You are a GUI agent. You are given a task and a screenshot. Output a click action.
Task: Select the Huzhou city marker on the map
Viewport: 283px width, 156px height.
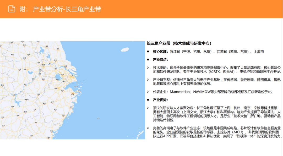pyautogui.click(x=58, y=80)
